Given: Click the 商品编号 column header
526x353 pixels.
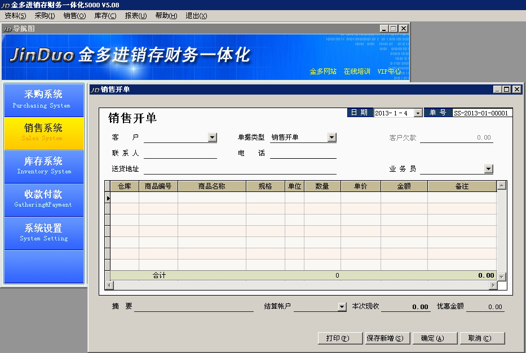Looking at the screenshot, I should click(158, 186).
